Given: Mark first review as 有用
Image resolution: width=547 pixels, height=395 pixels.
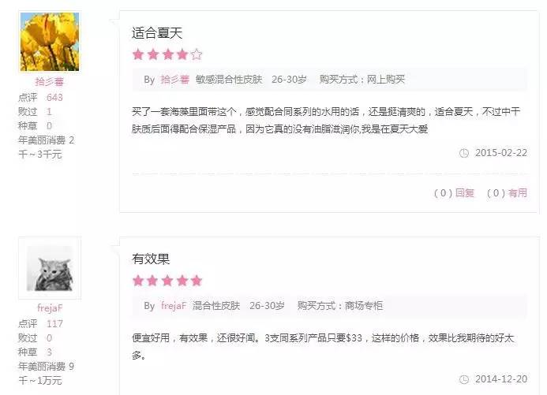Looking at the screenshot, I should tap(517, 192).
